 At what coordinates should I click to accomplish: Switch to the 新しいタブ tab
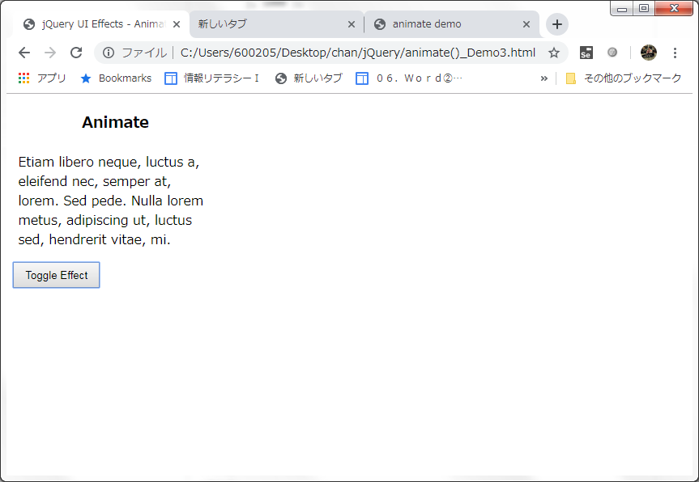click(x=267, y=24)
